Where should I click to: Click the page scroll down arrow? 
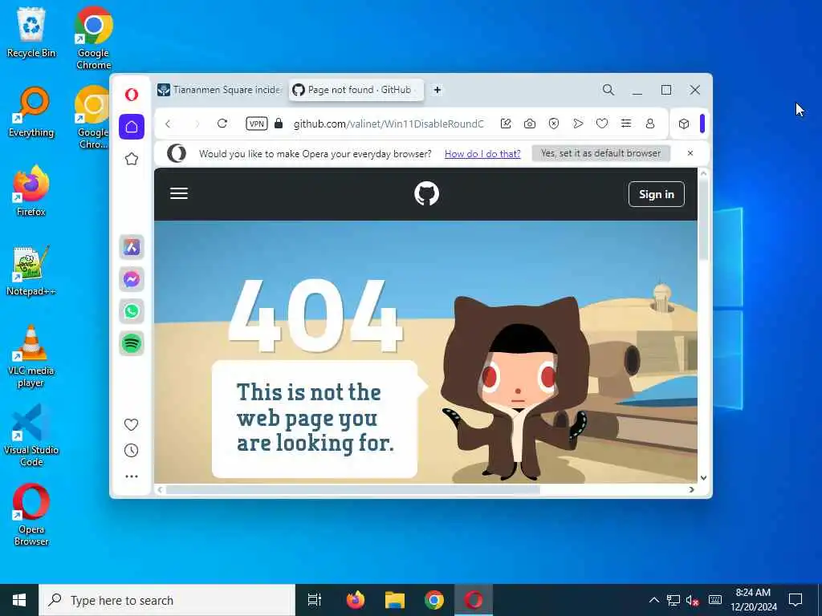(x=703, y=478)
